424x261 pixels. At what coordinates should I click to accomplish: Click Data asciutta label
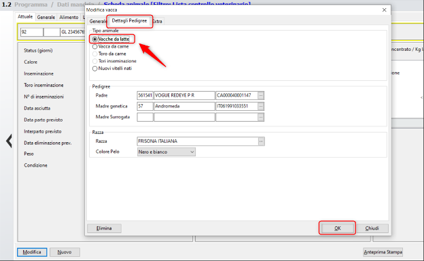click(37, 109)
